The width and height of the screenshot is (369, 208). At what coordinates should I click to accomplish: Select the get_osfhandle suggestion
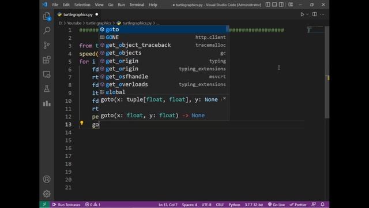(x=163, y=76)
